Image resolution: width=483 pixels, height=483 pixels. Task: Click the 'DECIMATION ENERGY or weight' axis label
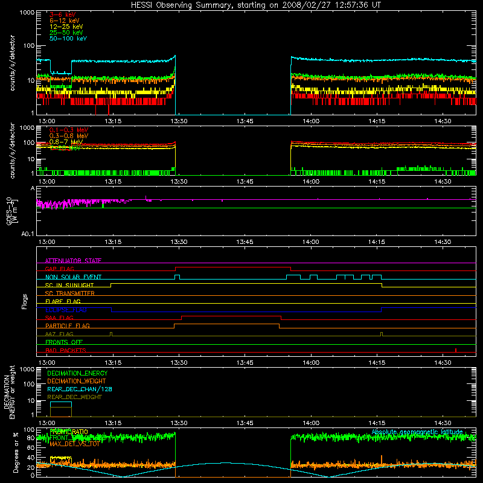click(x=9, y=392)
